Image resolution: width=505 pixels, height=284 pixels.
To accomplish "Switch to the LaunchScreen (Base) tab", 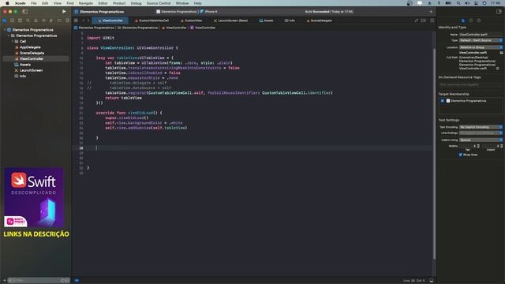I will point(230,21).
